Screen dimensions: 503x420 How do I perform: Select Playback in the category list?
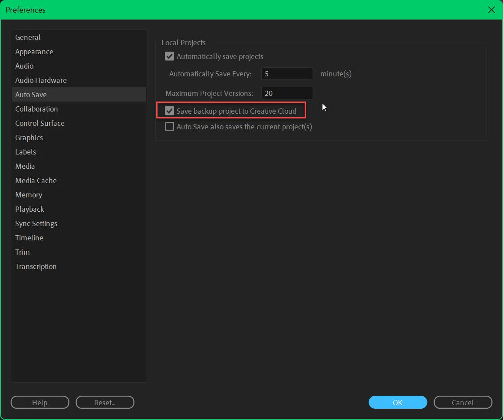point(79,209)
